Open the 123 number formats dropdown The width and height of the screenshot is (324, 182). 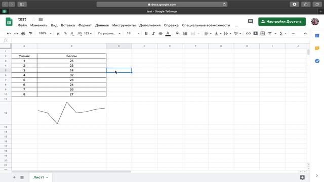[88, 33]
